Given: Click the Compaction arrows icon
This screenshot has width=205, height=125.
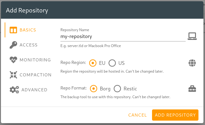Looking at the screenshot, I should (13, 75).
